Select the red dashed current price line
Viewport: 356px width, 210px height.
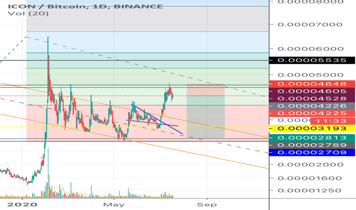pyautogui.click(x=134, y=96)
